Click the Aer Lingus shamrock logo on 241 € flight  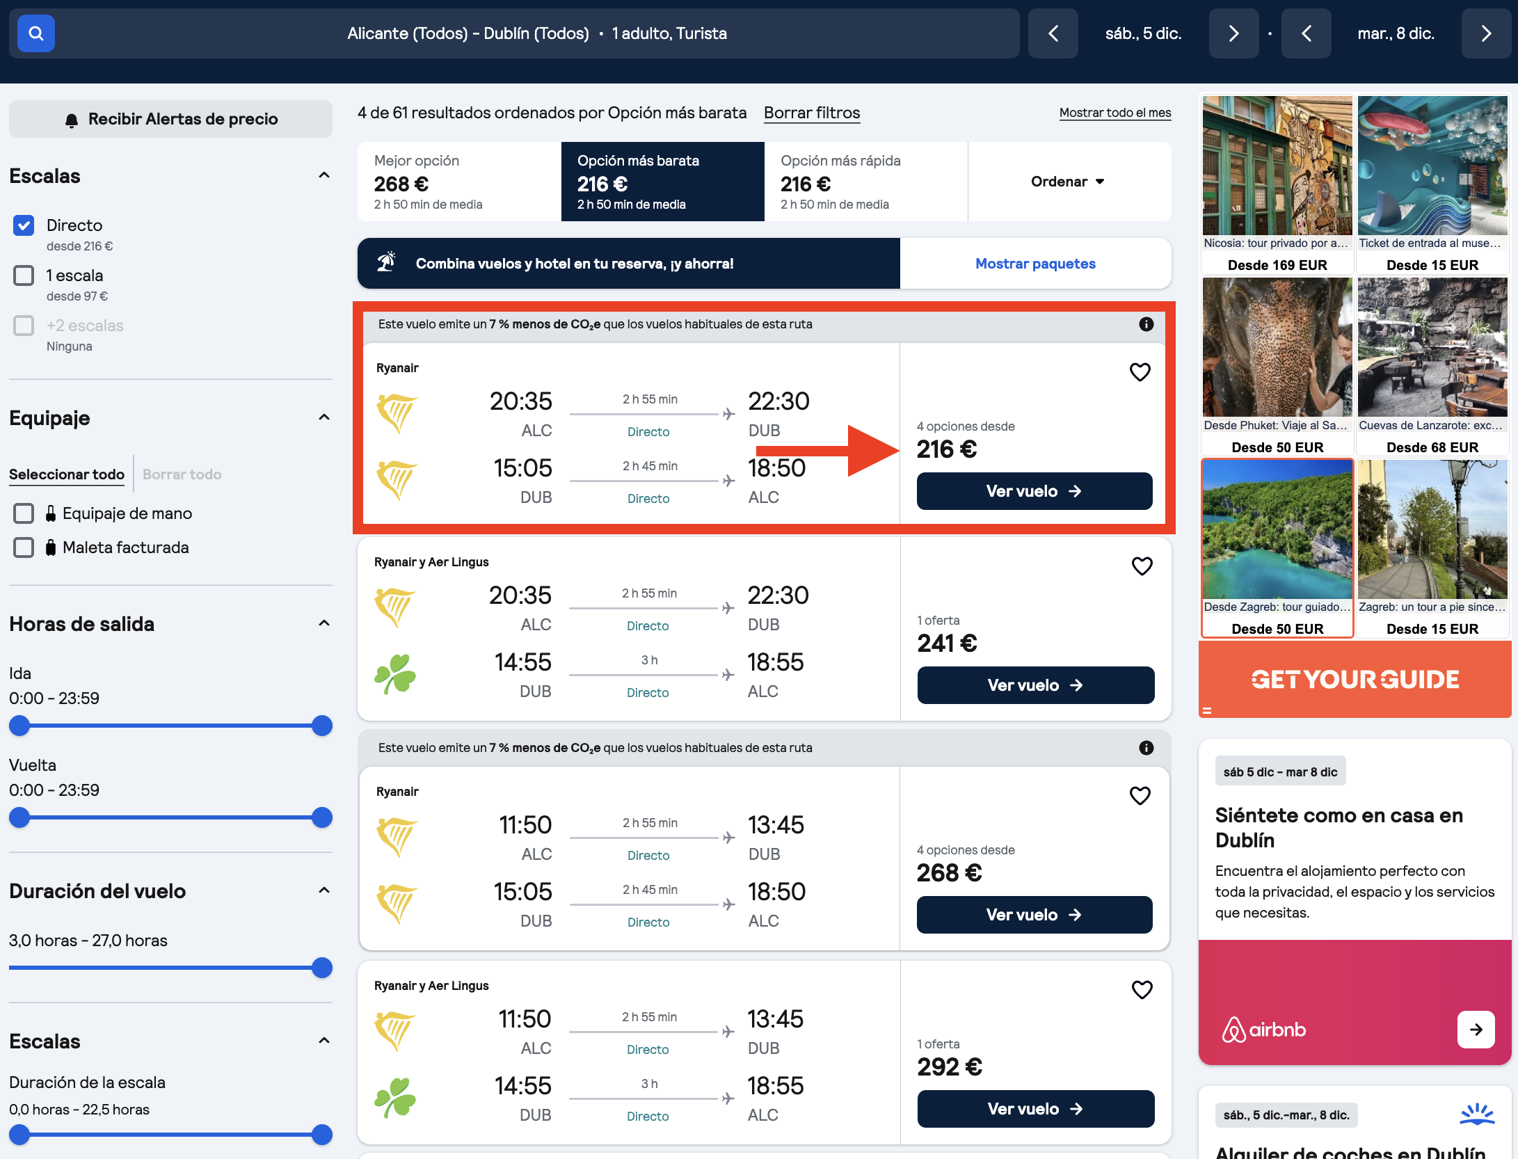[395, 674]
